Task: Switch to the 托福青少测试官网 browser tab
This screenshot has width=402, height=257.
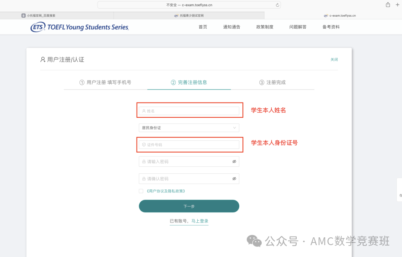Action: pos(189,16)
